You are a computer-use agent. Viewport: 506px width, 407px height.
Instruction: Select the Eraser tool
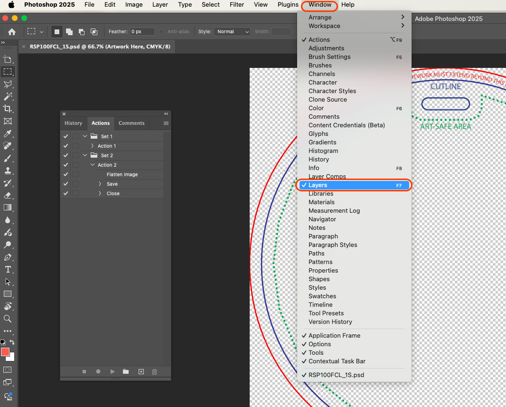[8, 195]
